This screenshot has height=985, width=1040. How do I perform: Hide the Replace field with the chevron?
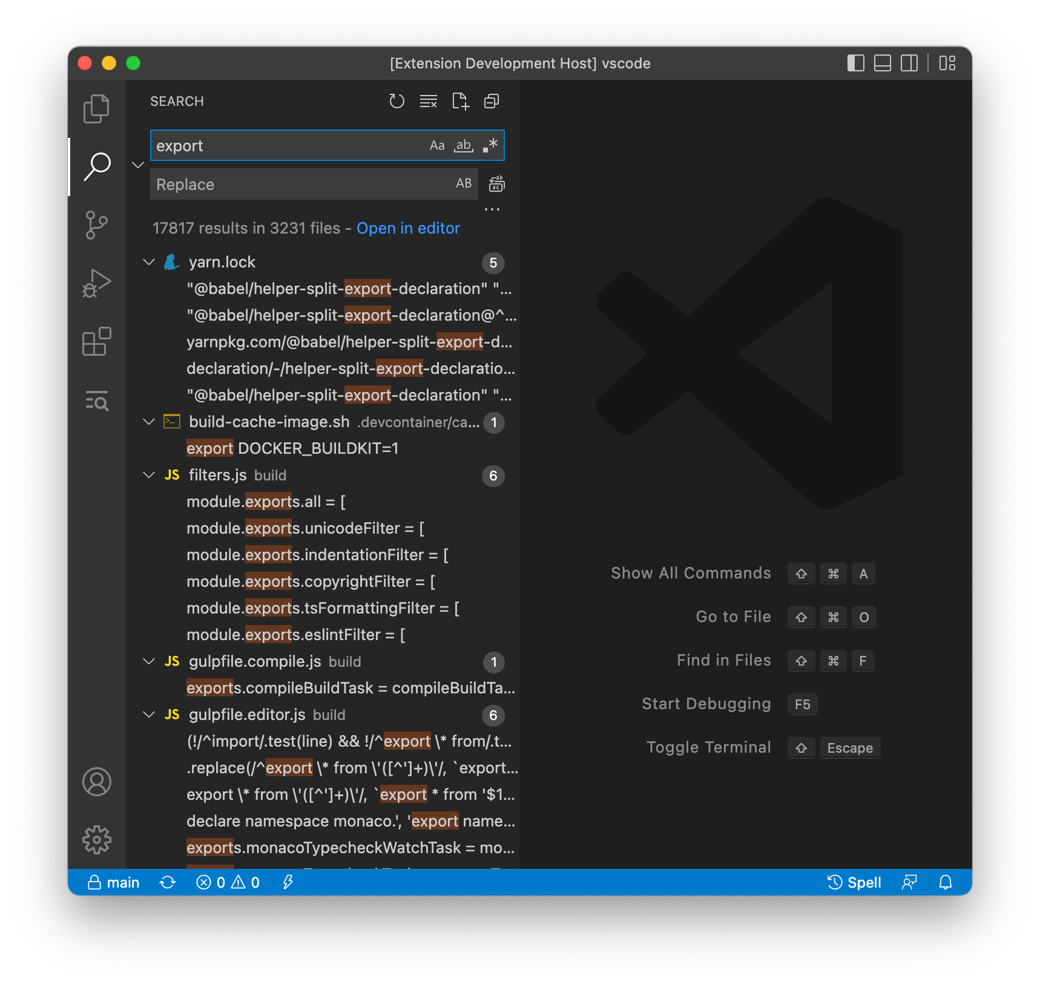pyautogui.click(x=138, y=165)
